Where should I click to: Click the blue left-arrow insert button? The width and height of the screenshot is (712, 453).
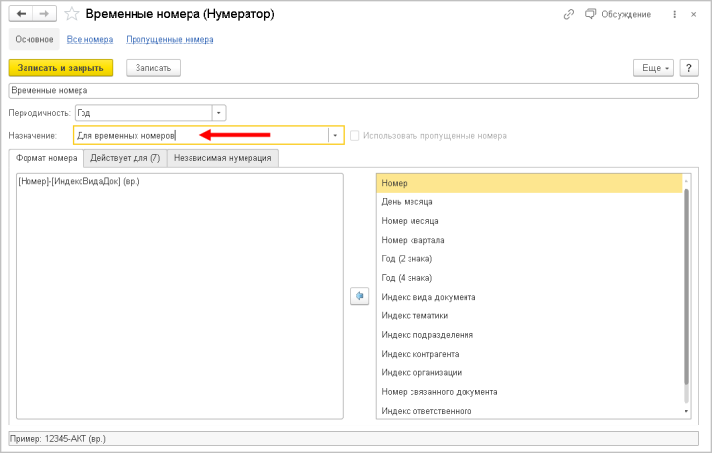coord(359,296)
